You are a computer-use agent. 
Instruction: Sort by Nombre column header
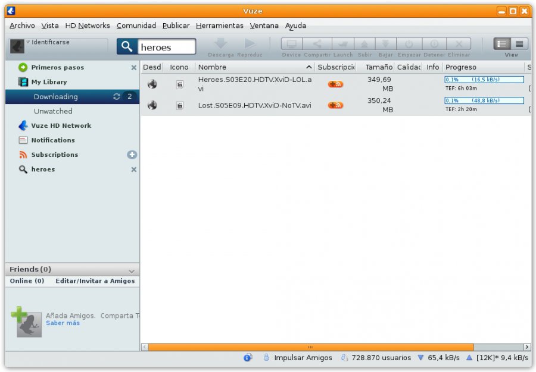click(255, 67)
